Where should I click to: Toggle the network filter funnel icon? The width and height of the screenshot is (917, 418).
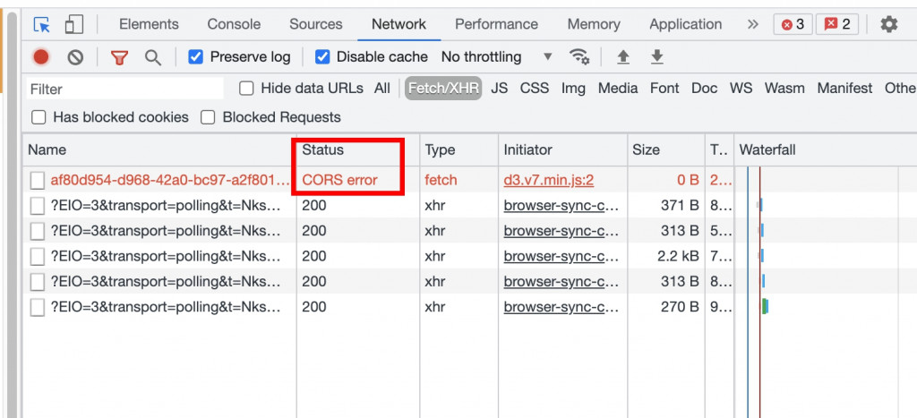click(119, 57)
